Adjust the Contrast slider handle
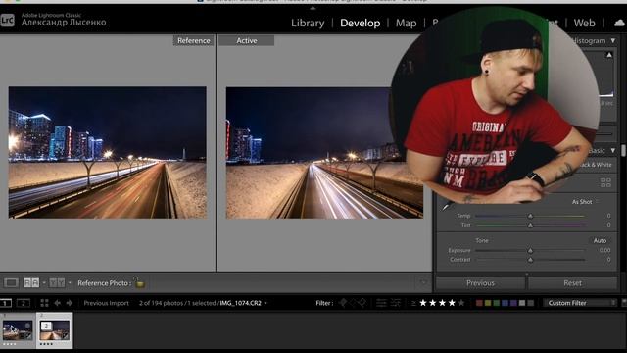The width and height of the screenshot is (627, 353). pyautogui.click(x=530, y=260)
